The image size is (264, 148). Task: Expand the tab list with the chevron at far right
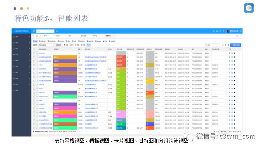point(241,36)
